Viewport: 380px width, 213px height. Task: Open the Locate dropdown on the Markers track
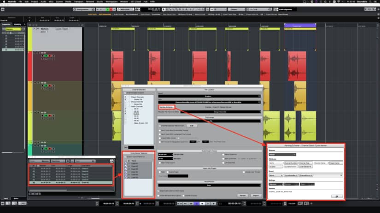pos(58,29)
